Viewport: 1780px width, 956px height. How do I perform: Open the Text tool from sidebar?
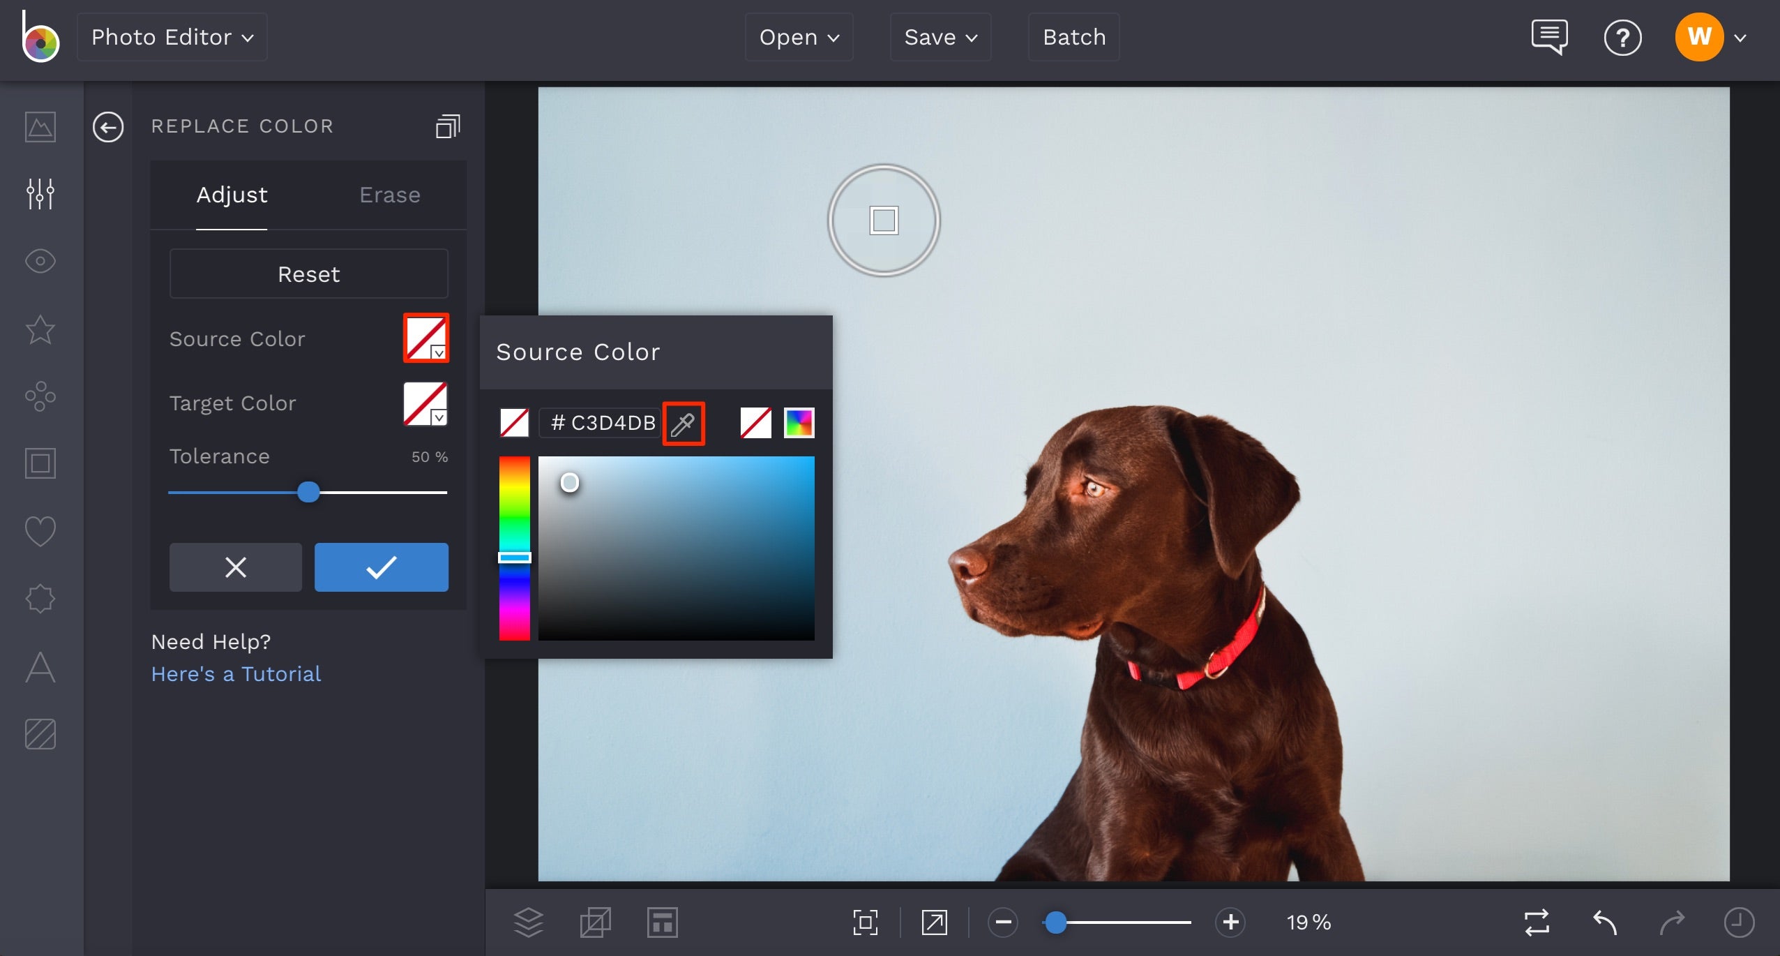[39, 666]
